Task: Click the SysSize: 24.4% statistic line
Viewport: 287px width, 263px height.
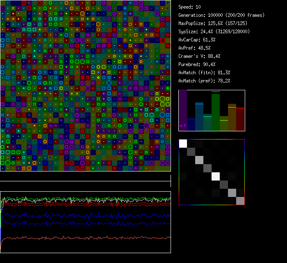Action: pos(214,32)
